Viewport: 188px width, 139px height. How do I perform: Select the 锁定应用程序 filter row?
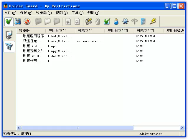[x=33, y=36]
